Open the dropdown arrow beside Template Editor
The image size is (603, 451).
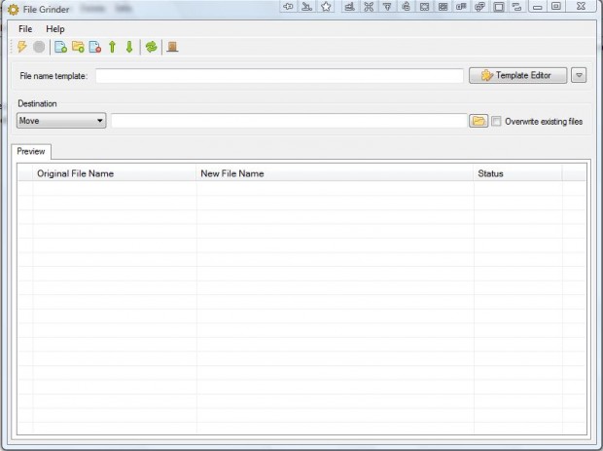tap(579, 75)
